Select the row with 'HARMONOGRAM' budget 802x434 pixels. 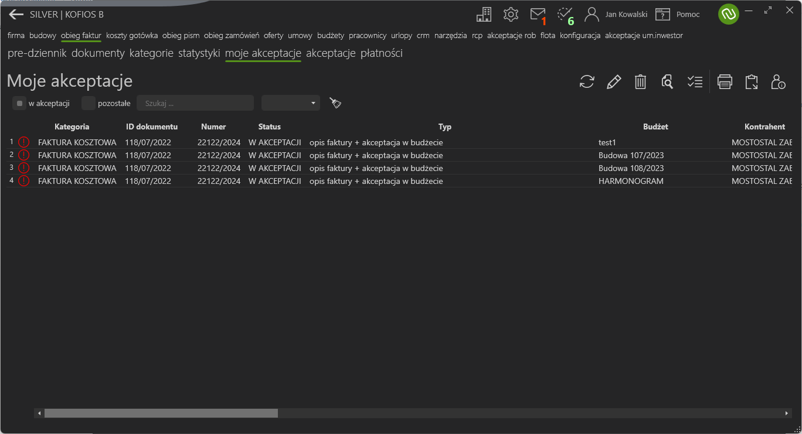pyautogui.click(x=400, y=180)
